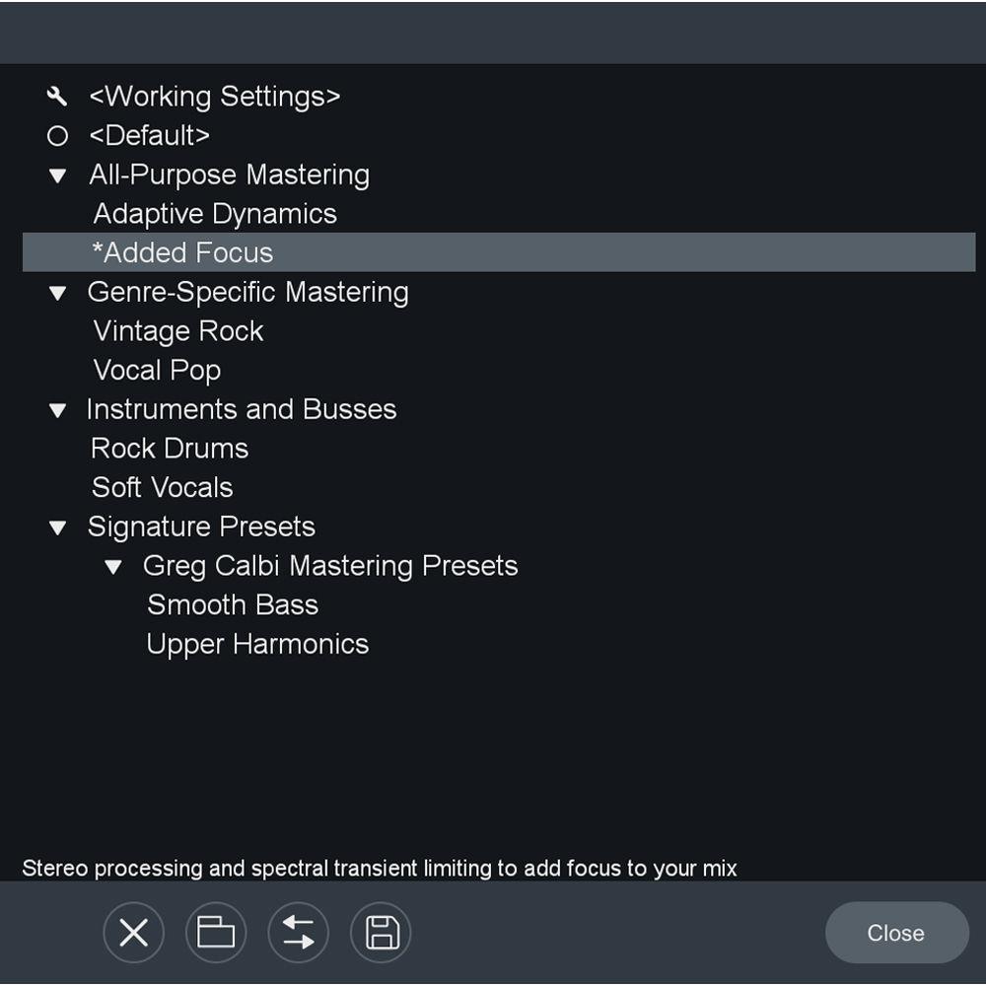Collapse the Genre-Specific Mastering category
The image size is (986, 986).
[x=57, y=292]
